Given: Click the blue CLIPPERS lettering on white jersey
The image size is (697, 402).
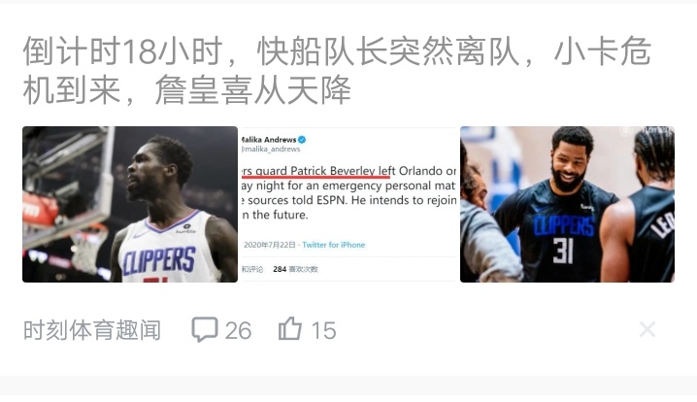Looking at the screenshot, I should point(158,260).
